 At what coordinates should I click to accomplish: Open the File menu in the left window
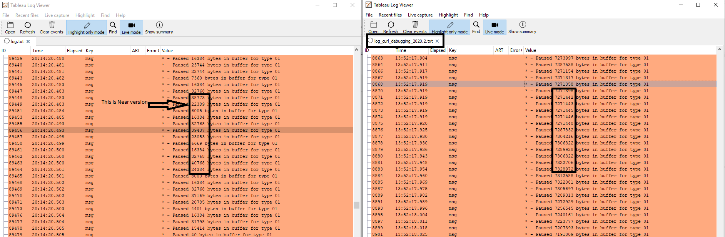point(6,15)
